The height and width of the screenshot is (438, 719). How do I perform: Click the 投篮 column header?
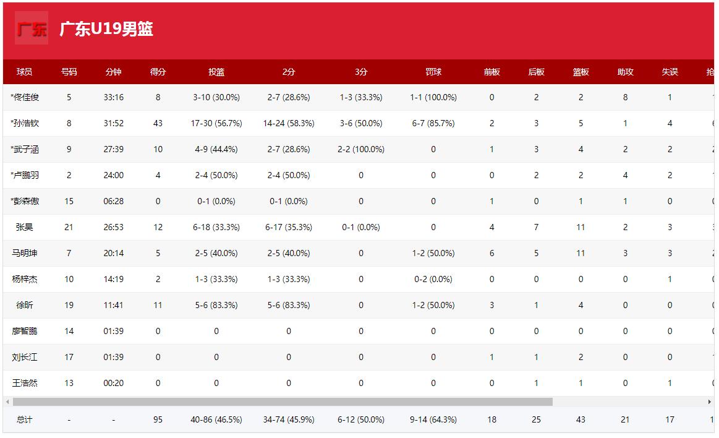click(x=216, y=72)
